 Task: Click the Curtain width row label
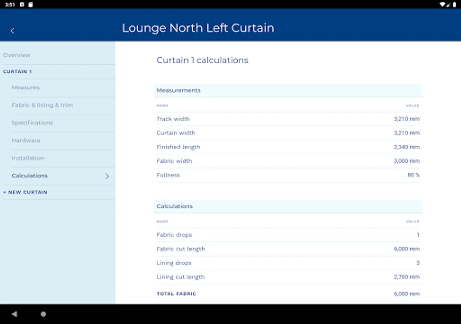pyautogui.click(x=176, y=133)
